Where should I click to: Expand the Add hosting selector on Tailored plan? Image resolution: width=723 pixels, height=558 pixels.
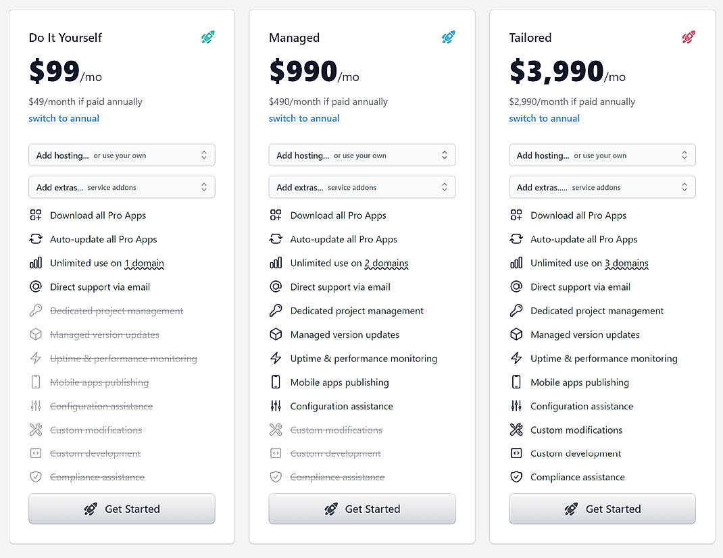point(602,155)
